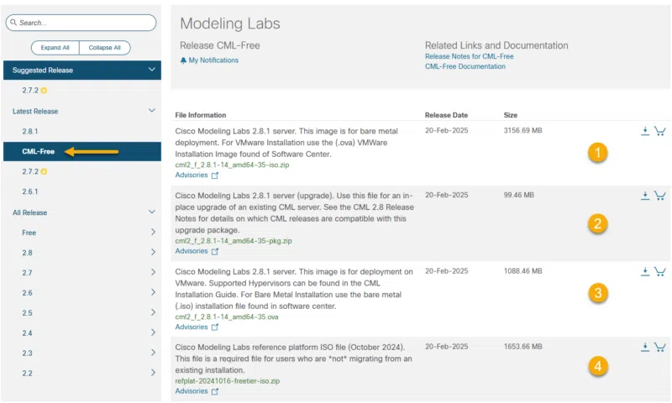Viewport: 672px width, 403px height.
Task: Add the refplat ISO zip to cart
Action: point(660,347)
